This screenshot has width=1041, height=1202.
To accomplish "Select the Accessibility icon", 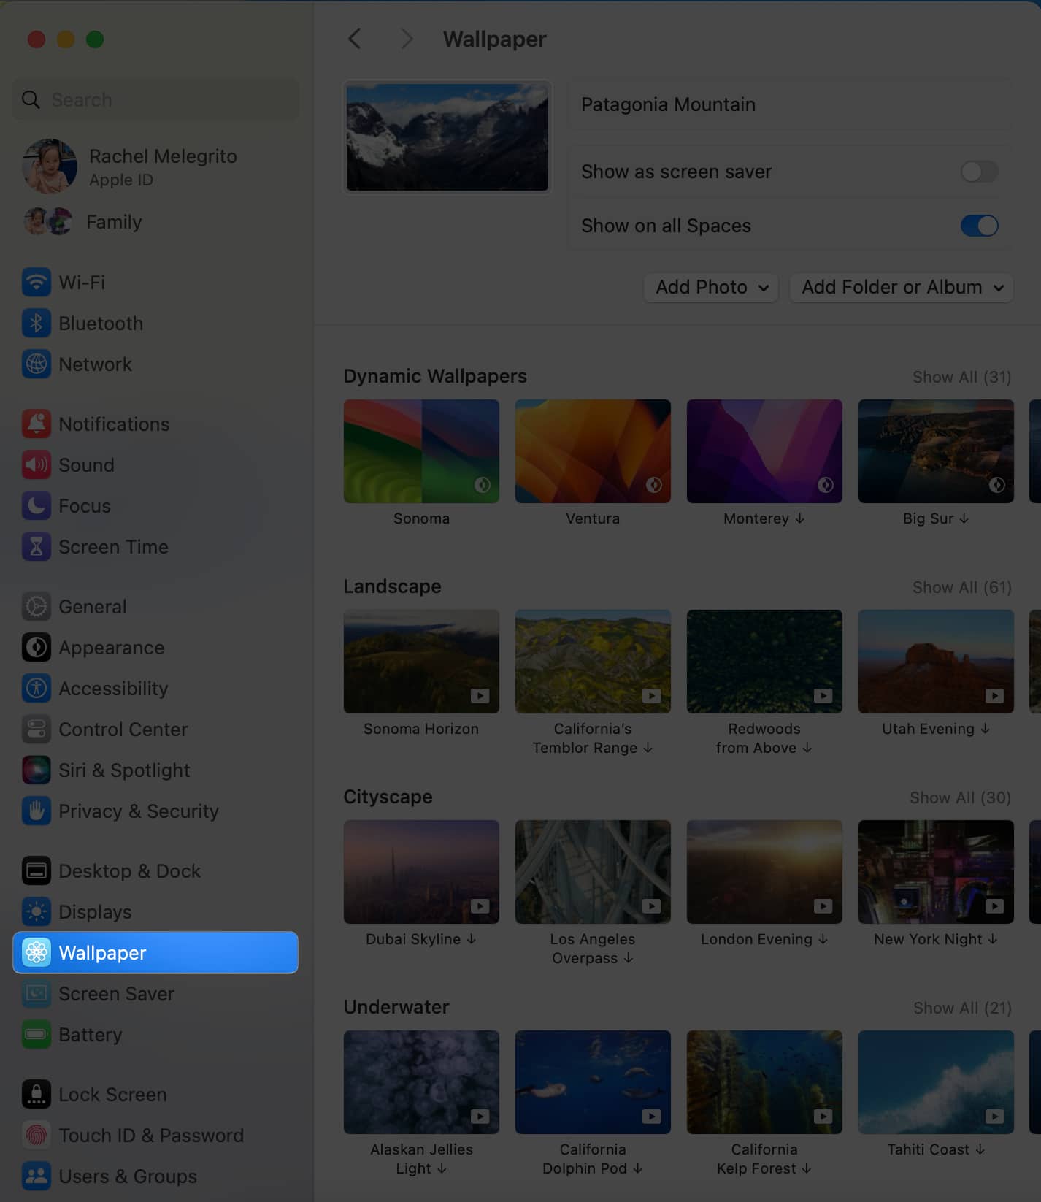I will [x=36, y=688].
